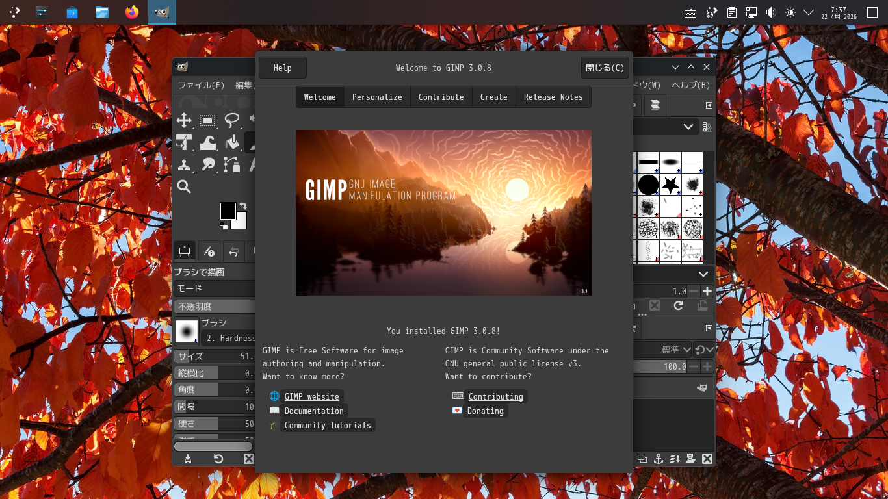View the Release Notes tab

coord(553,97)
